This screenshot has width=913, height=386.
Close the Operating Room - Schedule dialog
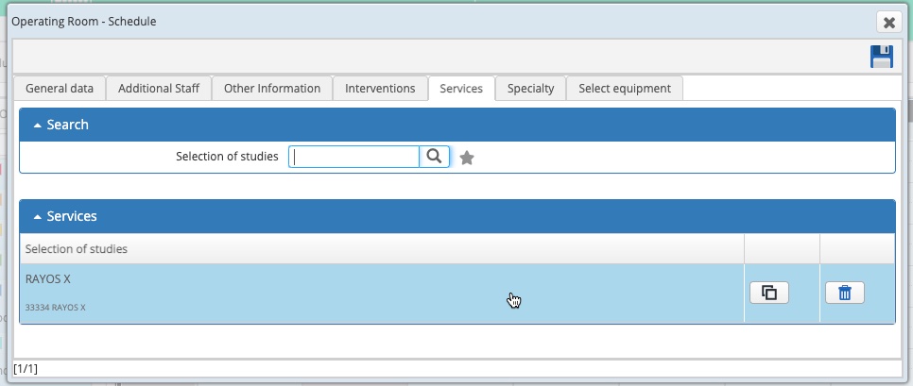[889, 22]
